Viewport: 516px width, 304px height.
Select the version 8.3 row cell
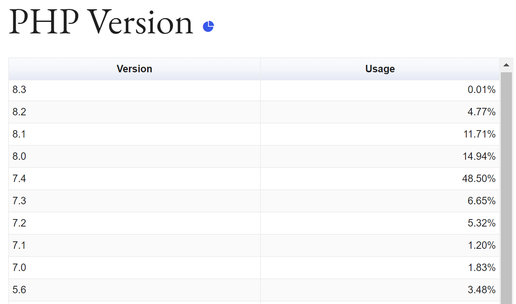point(19,90)
